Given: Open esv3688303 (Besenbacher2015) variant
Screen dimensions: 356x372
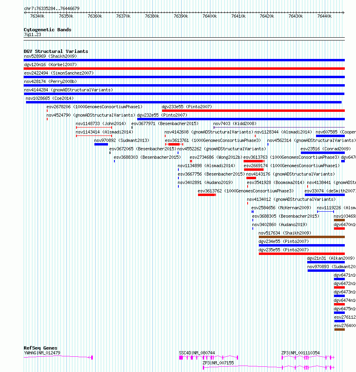Looking at the screenshot, I should pyautogui.click(x=147, y=157).
